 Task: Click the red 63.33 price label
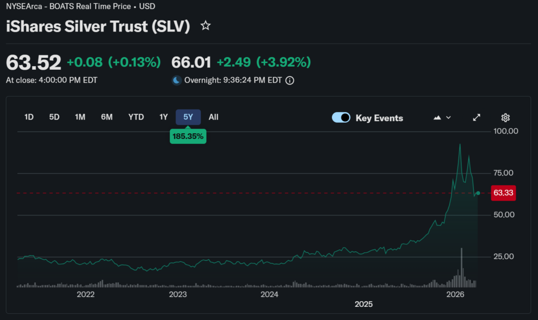(x=503, y=193)
